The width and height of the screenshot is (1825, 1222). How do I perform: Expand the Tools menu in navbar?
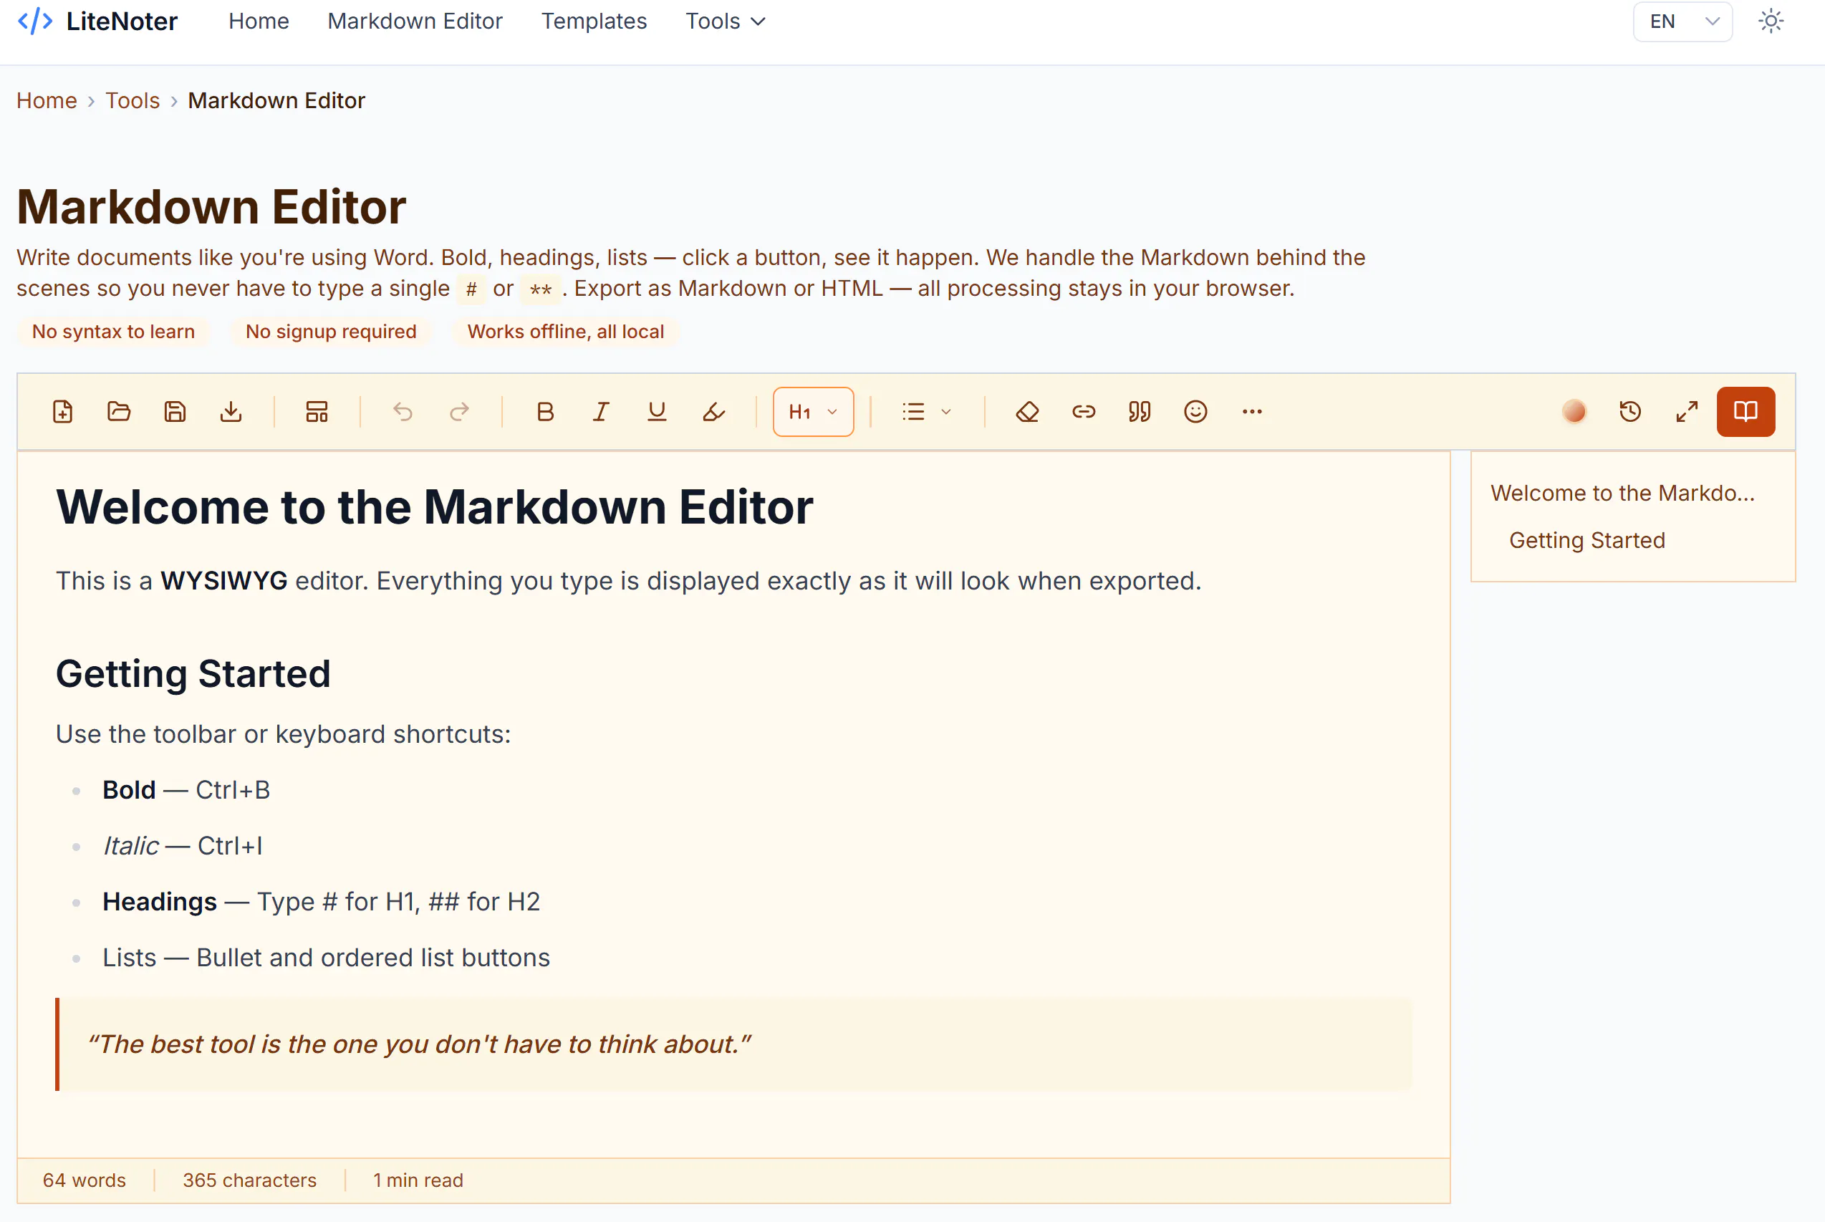[725, 21]
